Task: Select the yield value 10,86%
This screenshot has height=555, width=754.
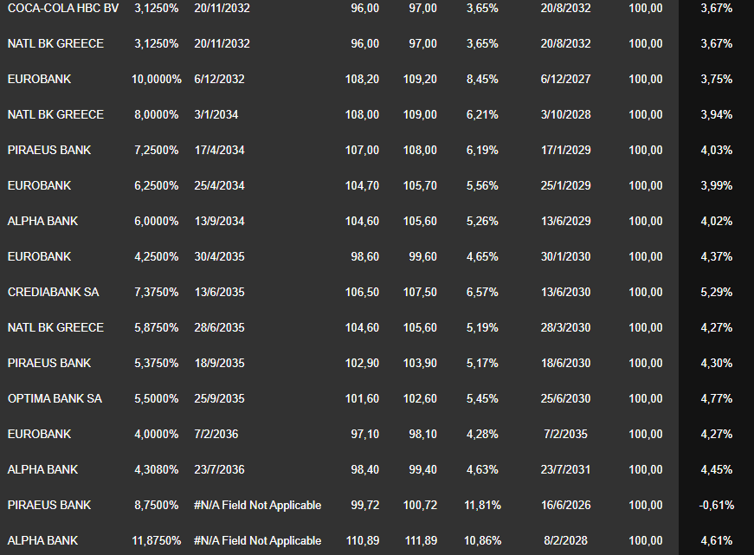Action: click(x=482, y=540)
